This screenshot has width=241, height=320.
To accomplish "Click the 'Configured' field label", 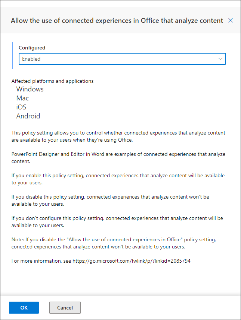I will pyautogui.click(x=32, y=48).
